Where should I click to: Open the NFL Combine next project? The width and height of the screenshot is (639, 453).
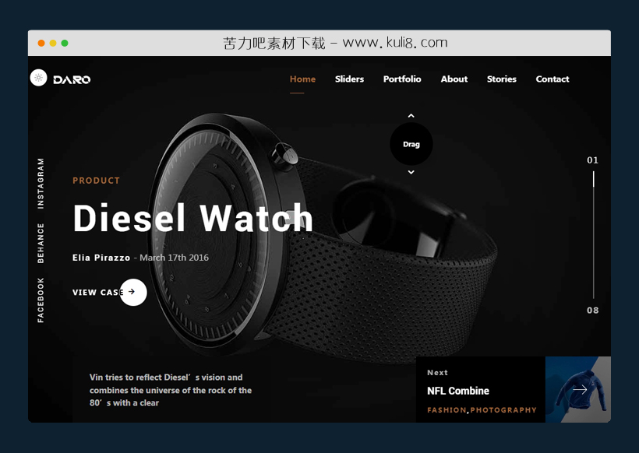tap(458, 391)
